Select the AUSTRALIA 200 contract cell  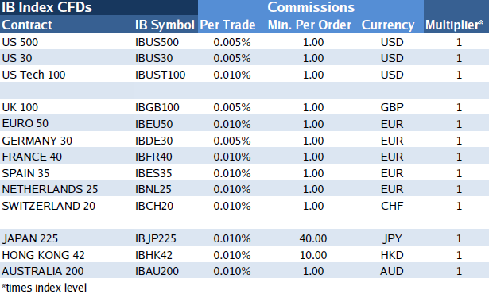pyautogui.click(x=43, y=271)
